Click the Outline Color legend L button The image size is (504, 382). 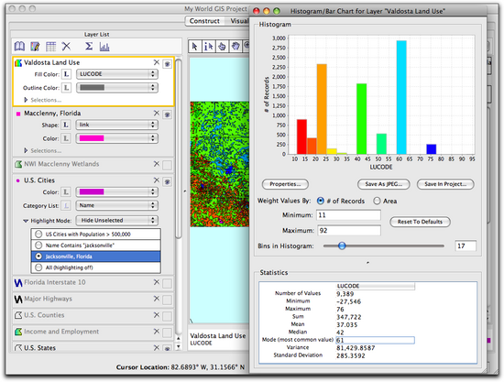click(66, 87)
